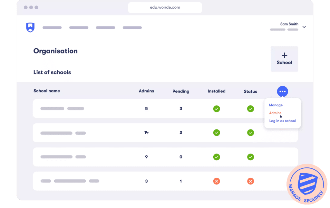Click the Manage Securely badge

(x=307, y=184)
